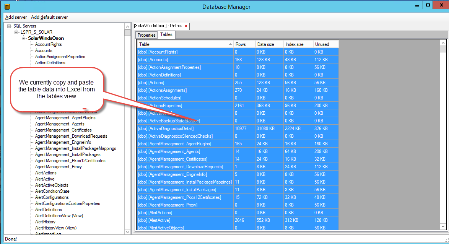449x244 pixels.
Task: Click the Unused column header
Action: [326, 44]
